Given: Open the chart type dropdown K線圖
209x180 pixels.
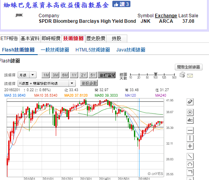Looking at the screenshot, I should coord(47,83).
